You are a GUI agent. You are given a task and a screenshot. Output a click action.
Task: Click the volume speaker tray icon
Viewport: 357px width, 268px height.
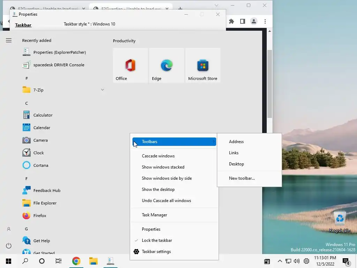coord(297,261)
